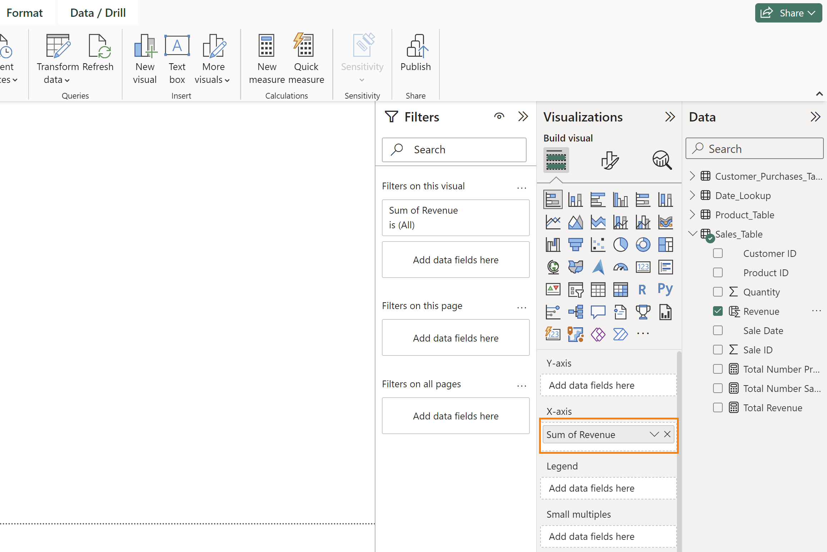Screen dimensions: 827x552
Task: Select the pie chart visual icon
Action: click(620, 245)
